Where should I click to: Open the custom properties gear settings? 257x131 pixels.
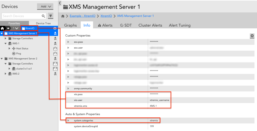click(252, 36)
